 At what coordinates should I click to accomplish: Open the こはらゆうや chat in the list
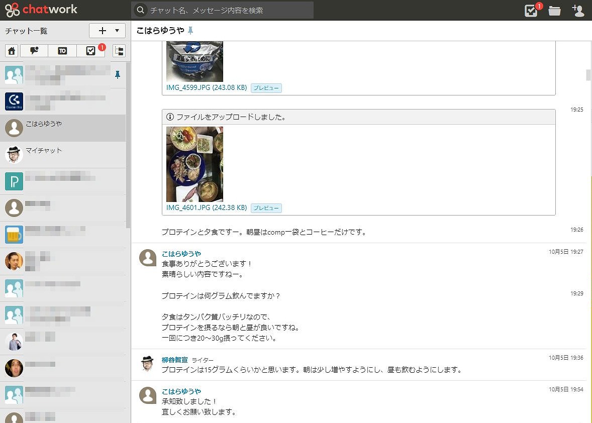pos(63,128)
